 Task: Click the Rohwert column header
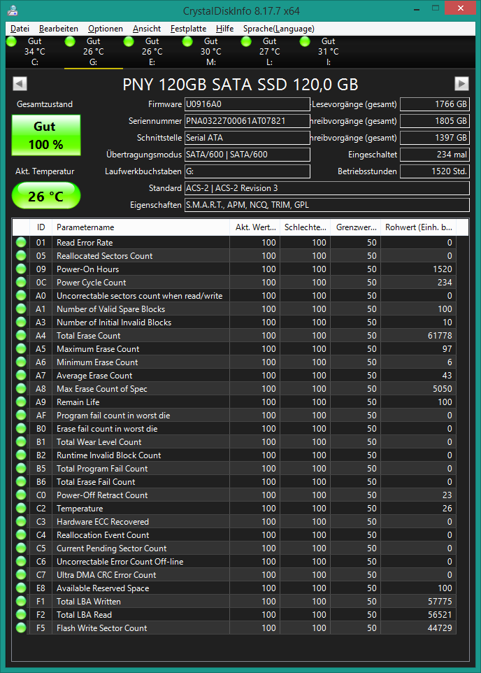point(418,227)
